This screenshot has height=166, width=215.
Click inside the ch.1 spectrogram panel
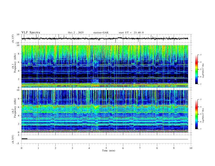(x=105, y=66)
